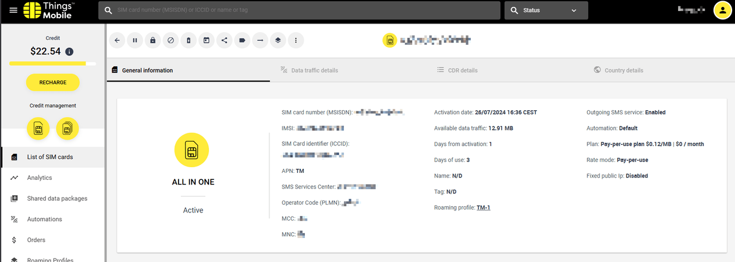Click the large ALL IN ONE SIM icon
735x262 pixels.
(192, 151)
